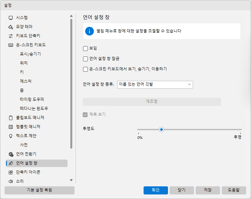
Task: Click the 투명 label at slider end
Action: [238, 137]
